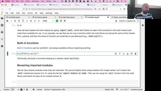Open the Firefox Bookmarks menu in menu bar

coord(35,1)
